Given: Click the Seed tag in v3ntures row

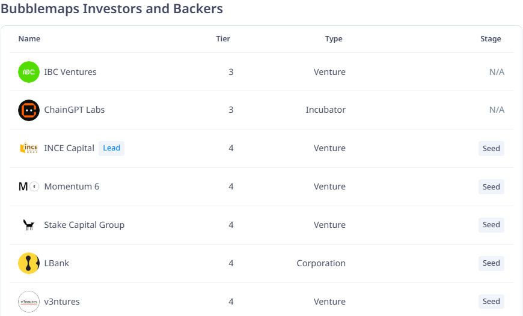Looking at the screenshot, I should pyautogui.click(x=491, y=302).
